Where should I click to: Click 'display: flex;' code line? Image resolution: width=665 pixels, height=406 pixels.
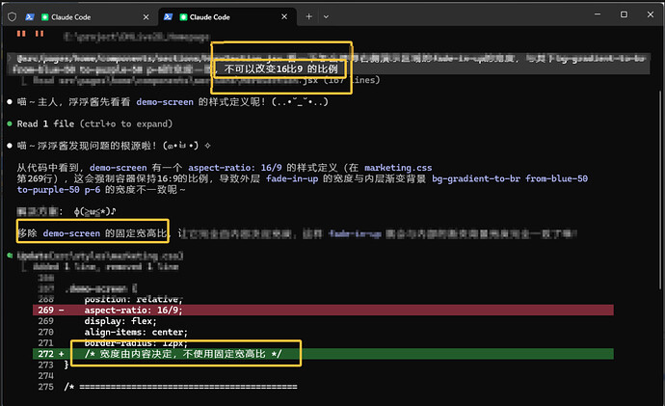120,321
